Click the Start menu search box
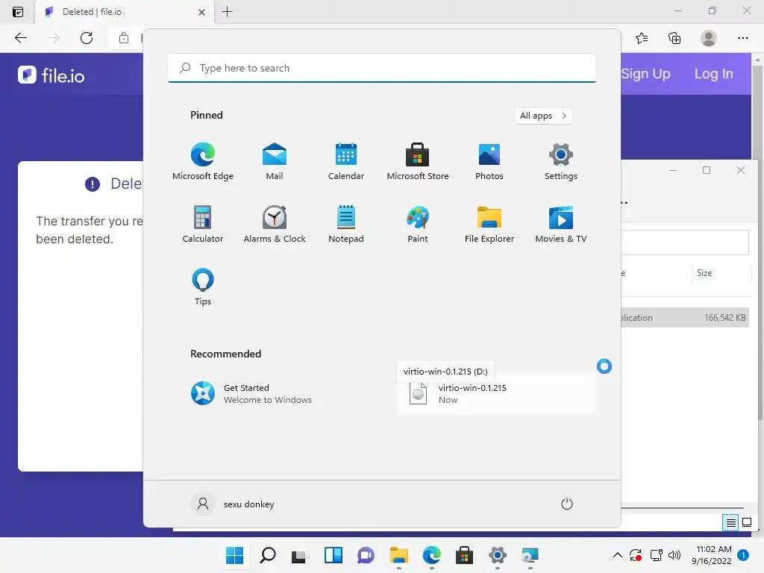This screenshot has height=573, width=764. click(x=381, y=68)
